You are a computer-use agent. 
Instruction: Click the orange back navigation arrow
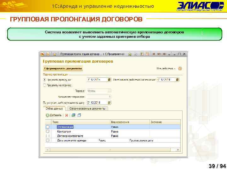[48, 54]
